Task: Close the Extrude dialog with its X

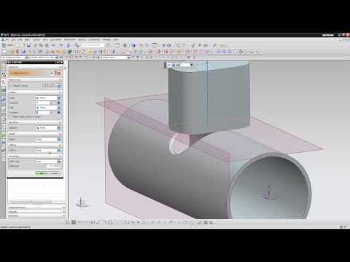Action: tap(61, 63)
